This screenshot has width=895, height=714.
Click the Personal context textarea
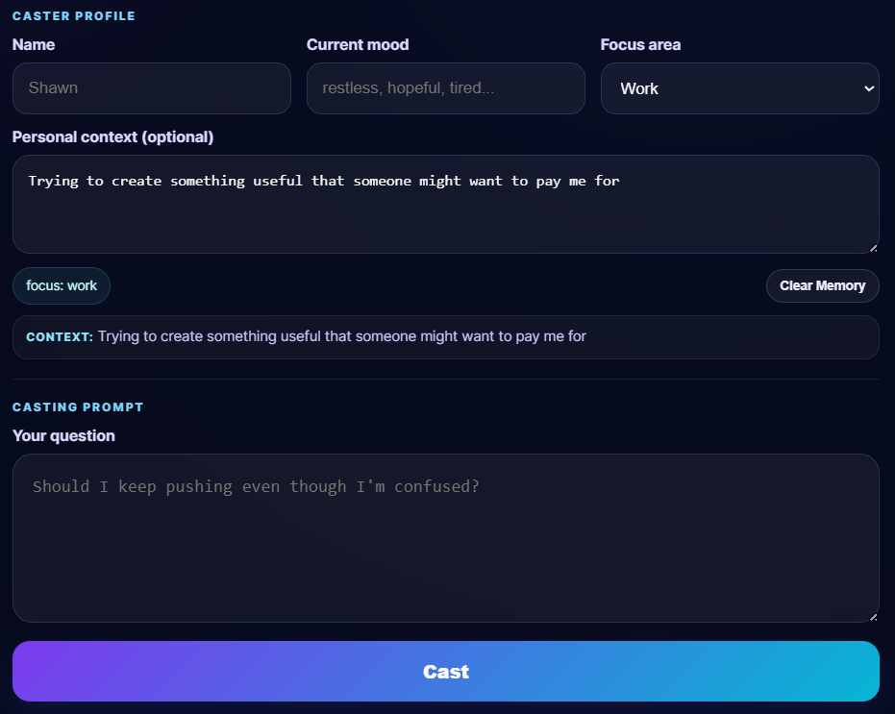[445, 202]
